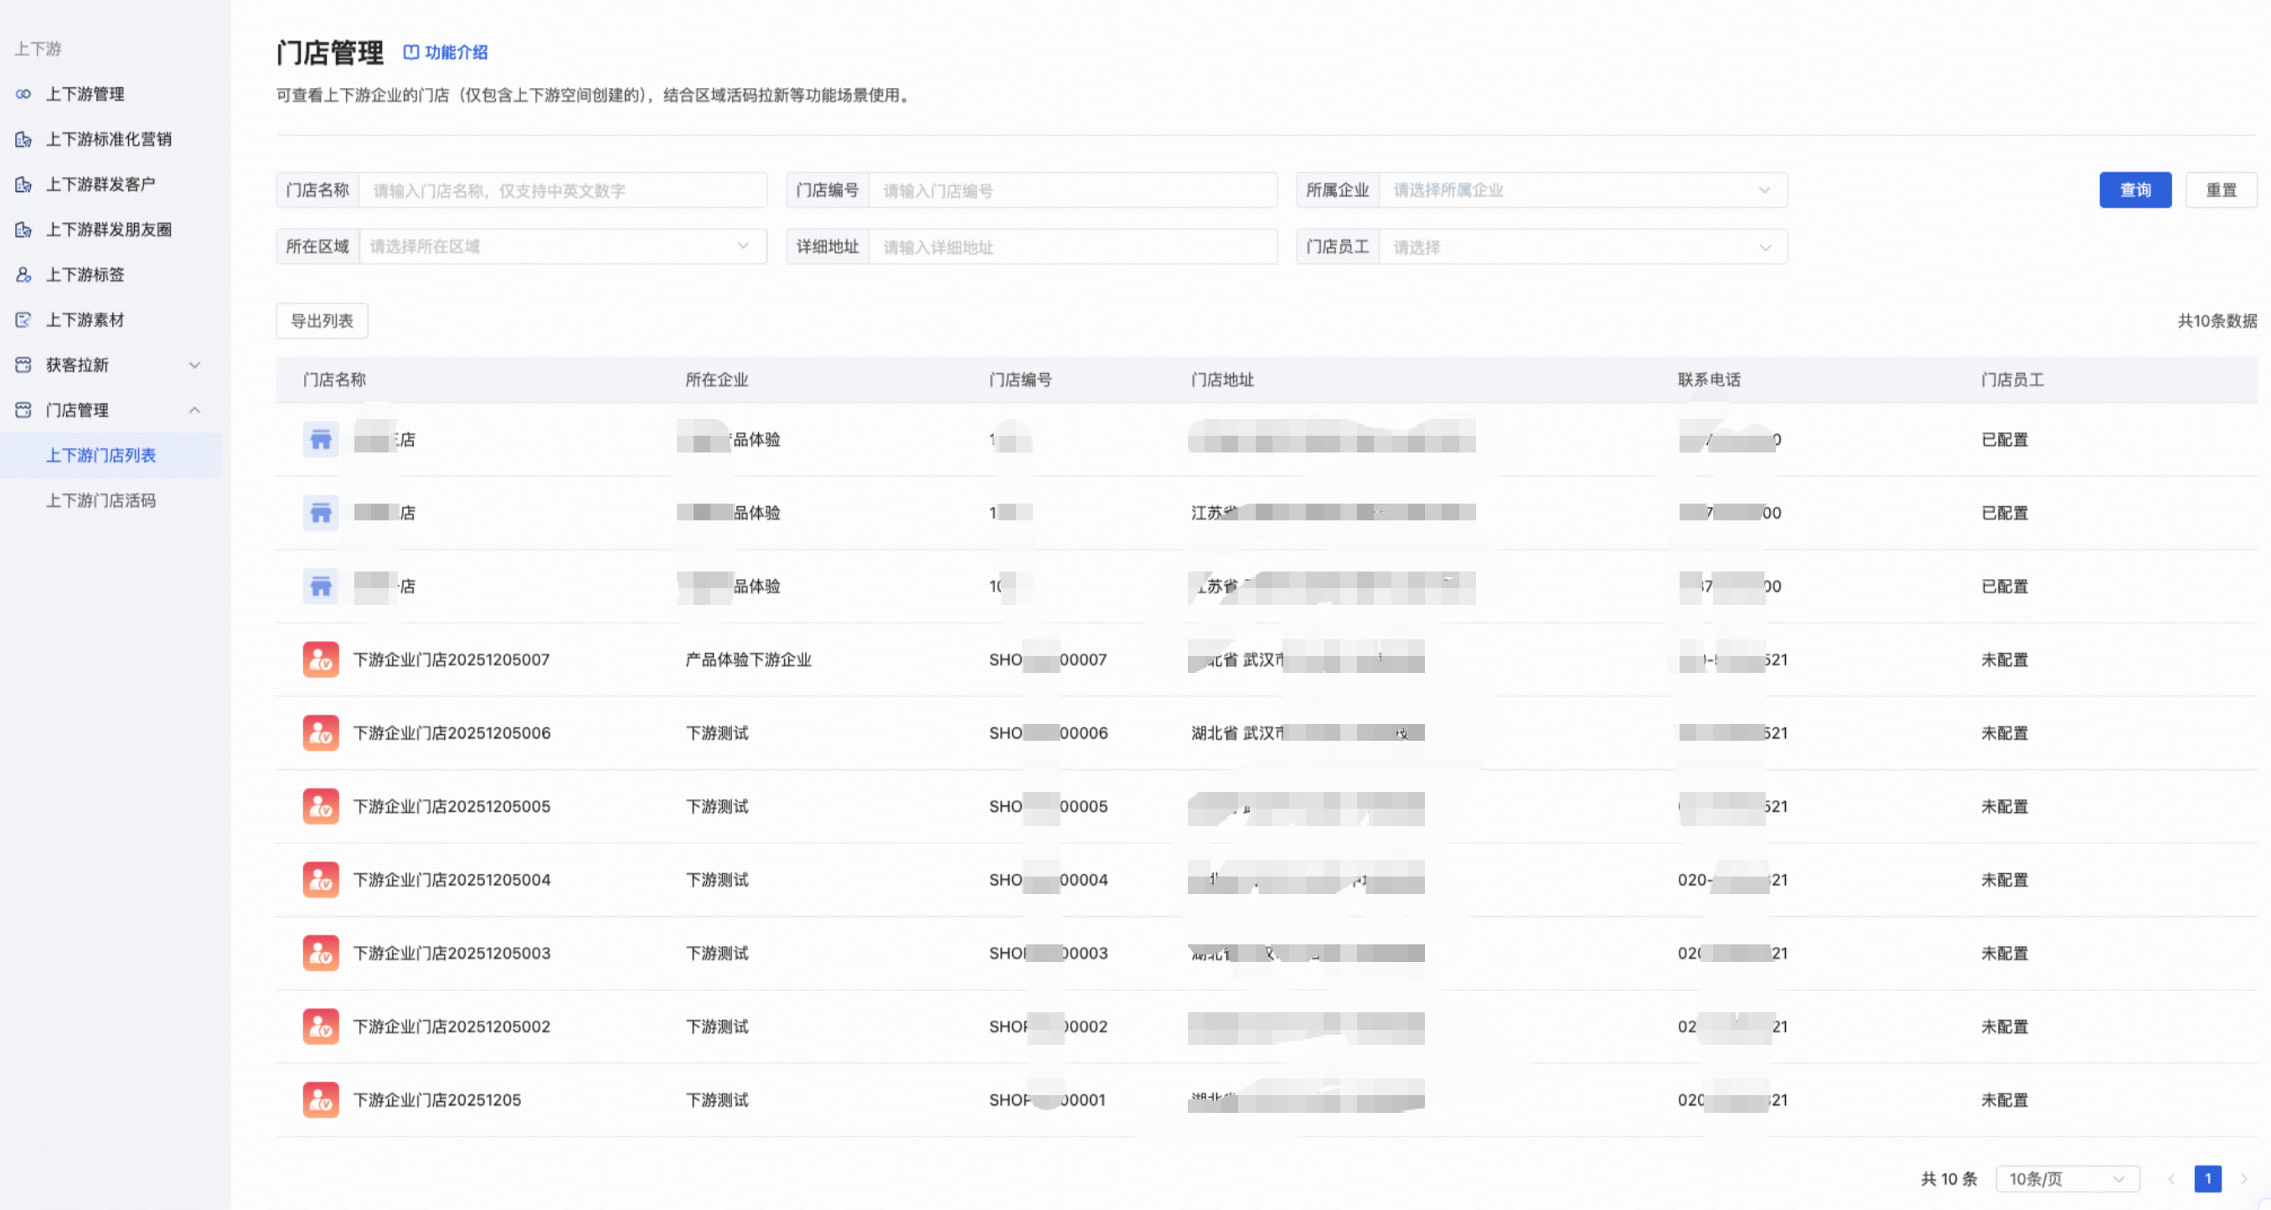Click 产品体验下游企业 company cell
The height and width of the screenshot is (1210, 2271).
748,659
